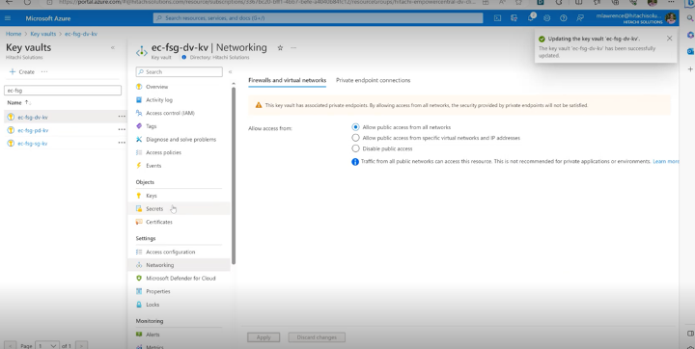Collapse the Key vaults list panel
This screenshot has width=695, height=349.
pos(113,47)
